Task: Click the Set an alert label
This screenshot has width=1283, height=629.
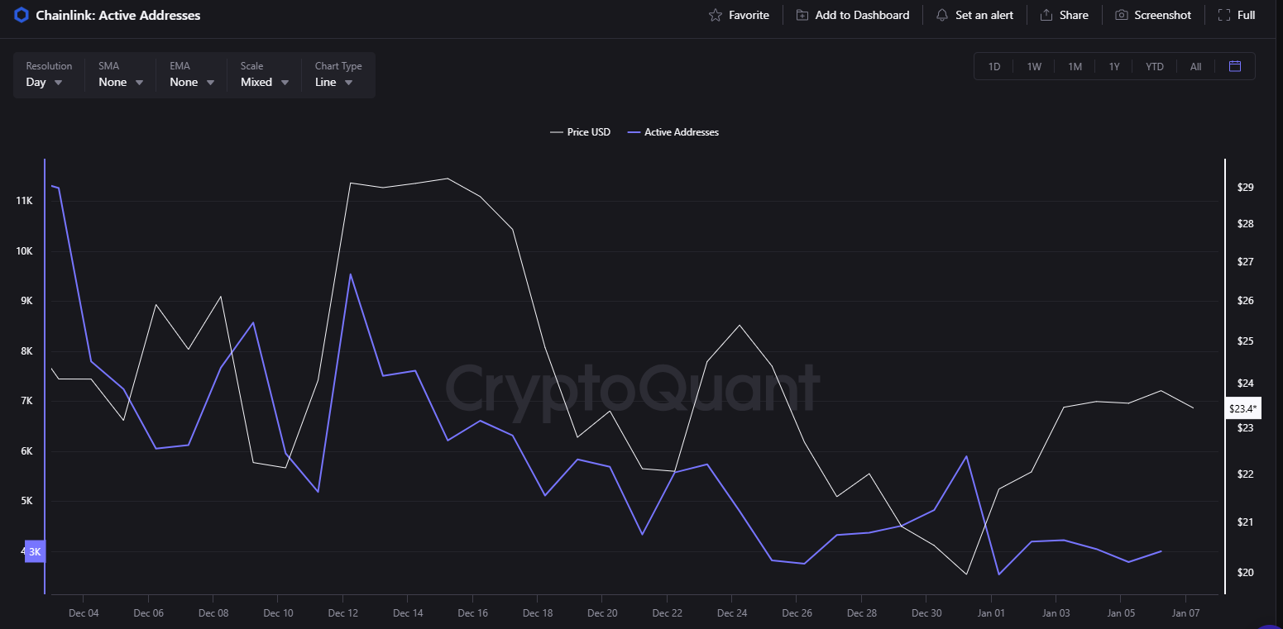Action: point(984,15)
